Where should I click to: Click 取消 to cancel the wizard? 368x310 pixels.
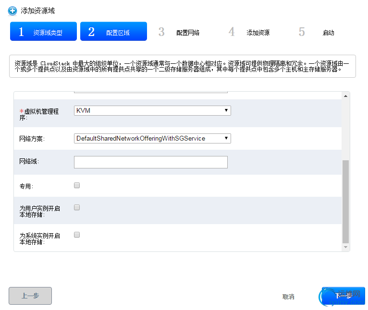click(288, 297)
